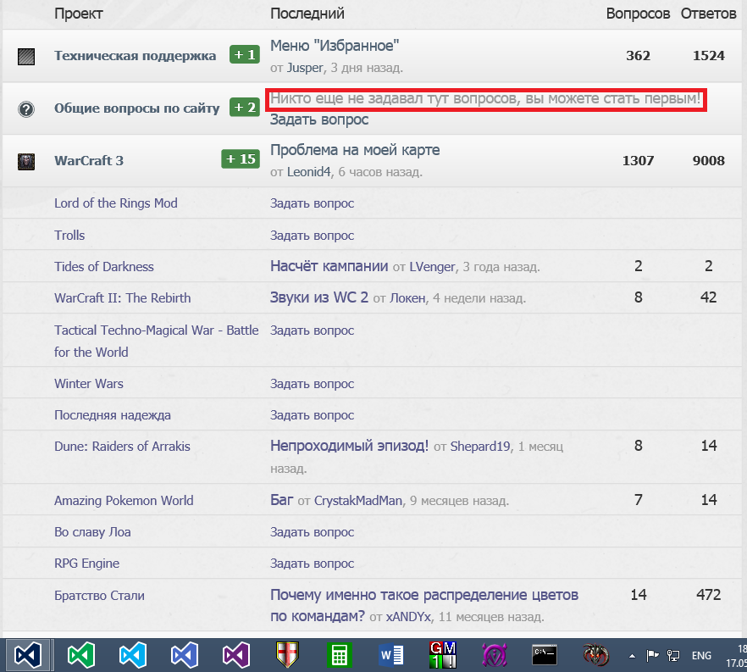Click the Техническая поддержка project icon
This screenshot has height=672, width=747.
coord(26,56)
